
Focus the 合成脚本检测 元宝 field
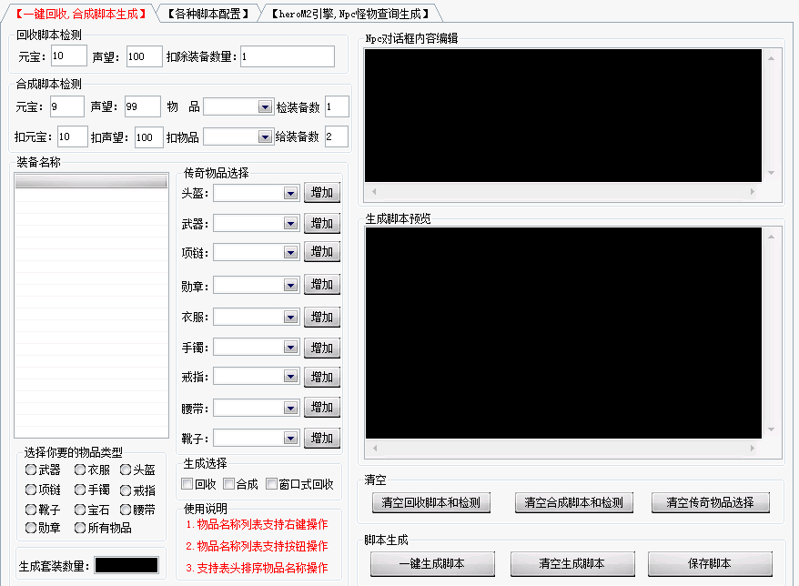coord(66,106)
